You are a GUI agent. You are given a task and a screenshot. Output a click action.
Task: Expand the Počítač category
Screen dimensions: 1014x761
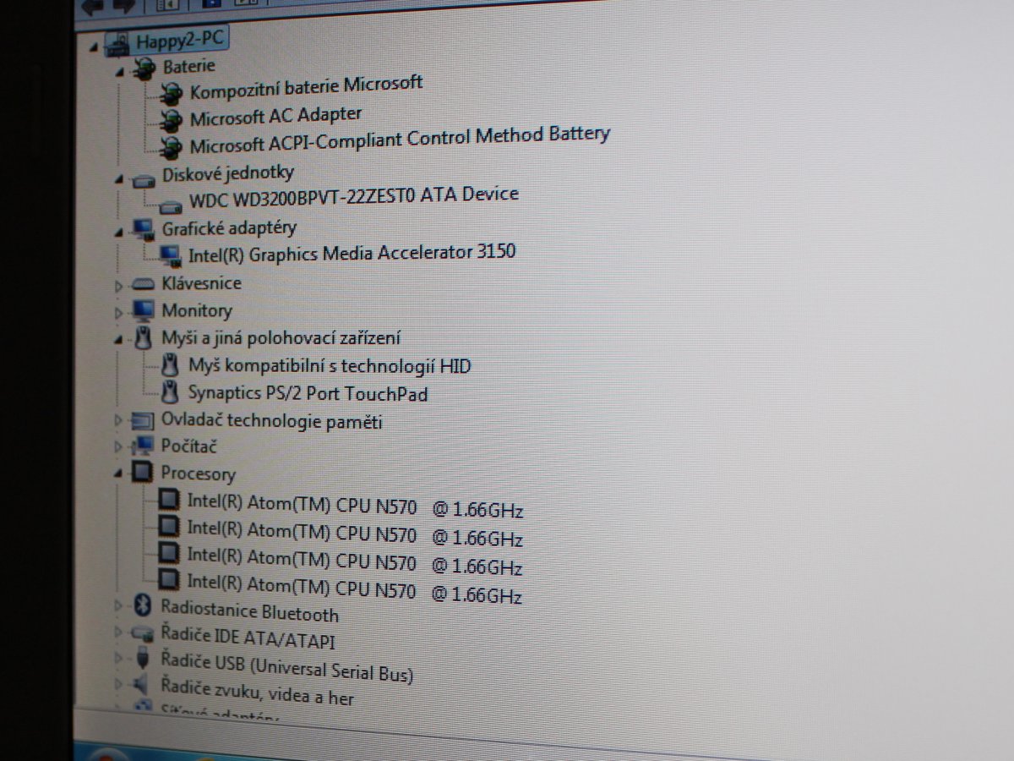click(118, 446)
